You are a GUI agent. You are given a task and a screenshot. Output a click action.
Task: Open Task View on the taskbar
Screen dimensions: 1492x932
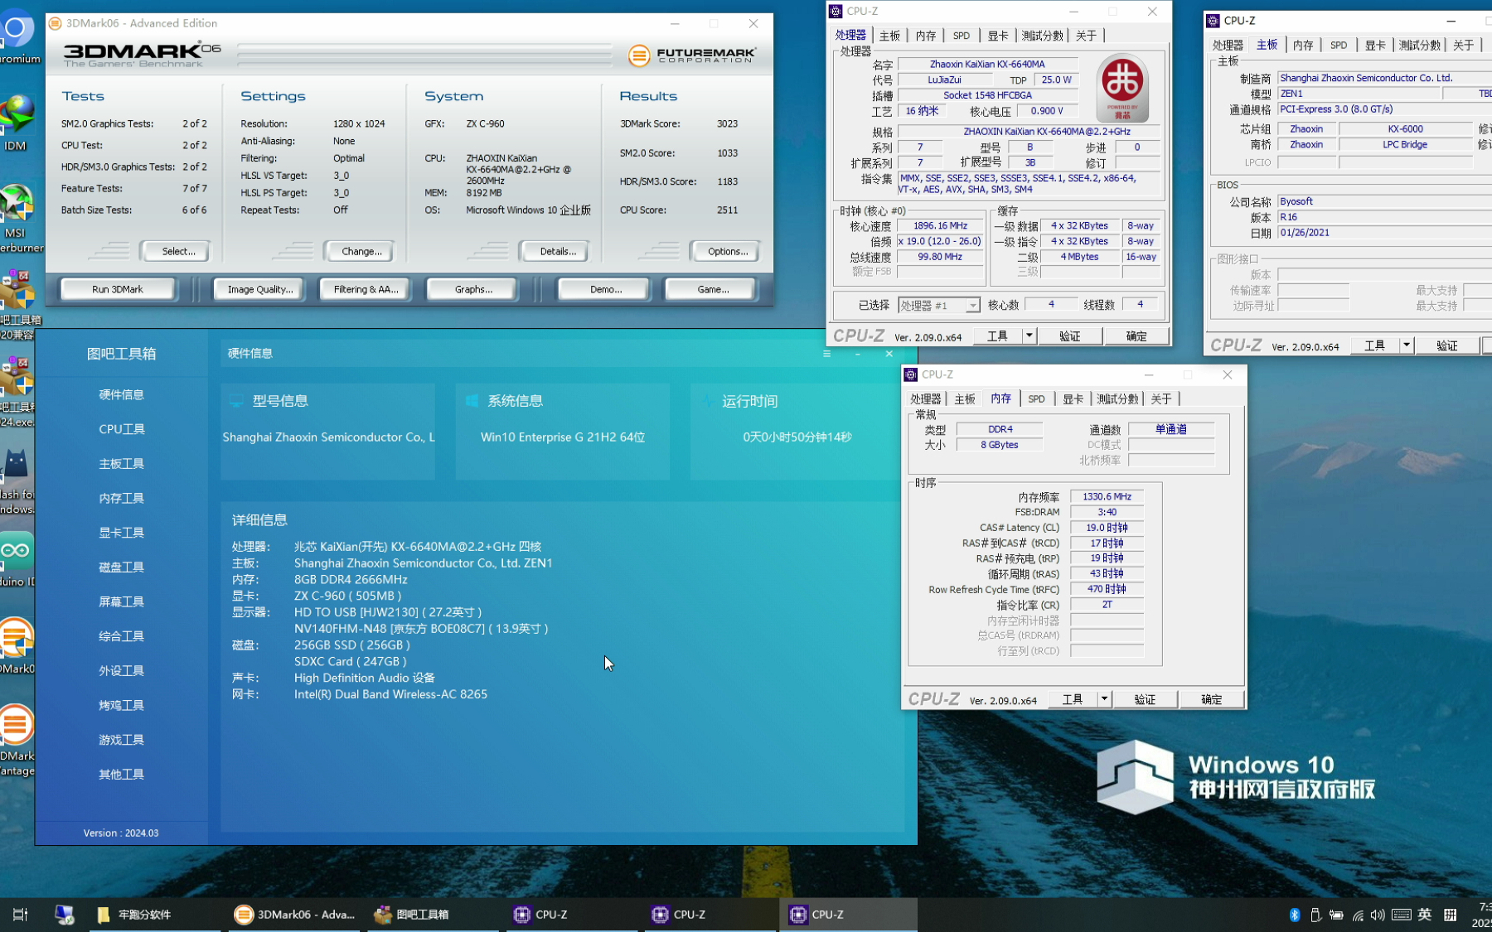click(21, 915)
